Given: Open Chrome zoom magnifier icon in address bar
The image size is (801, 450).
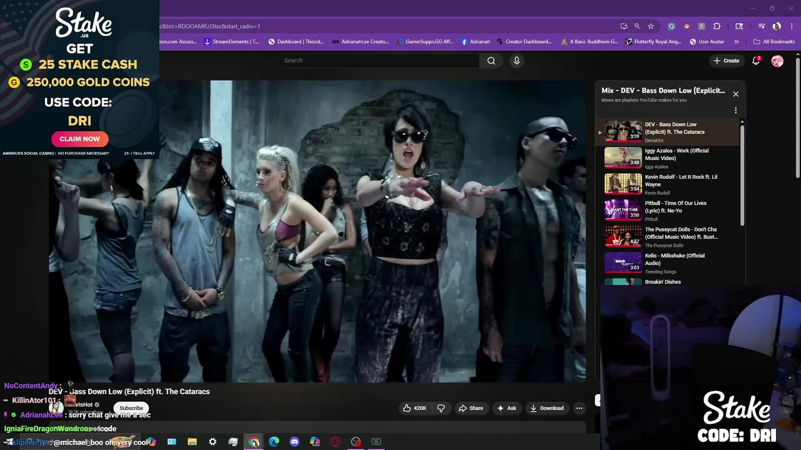Looking at the screenshot, I should click(x=637, y=26).
